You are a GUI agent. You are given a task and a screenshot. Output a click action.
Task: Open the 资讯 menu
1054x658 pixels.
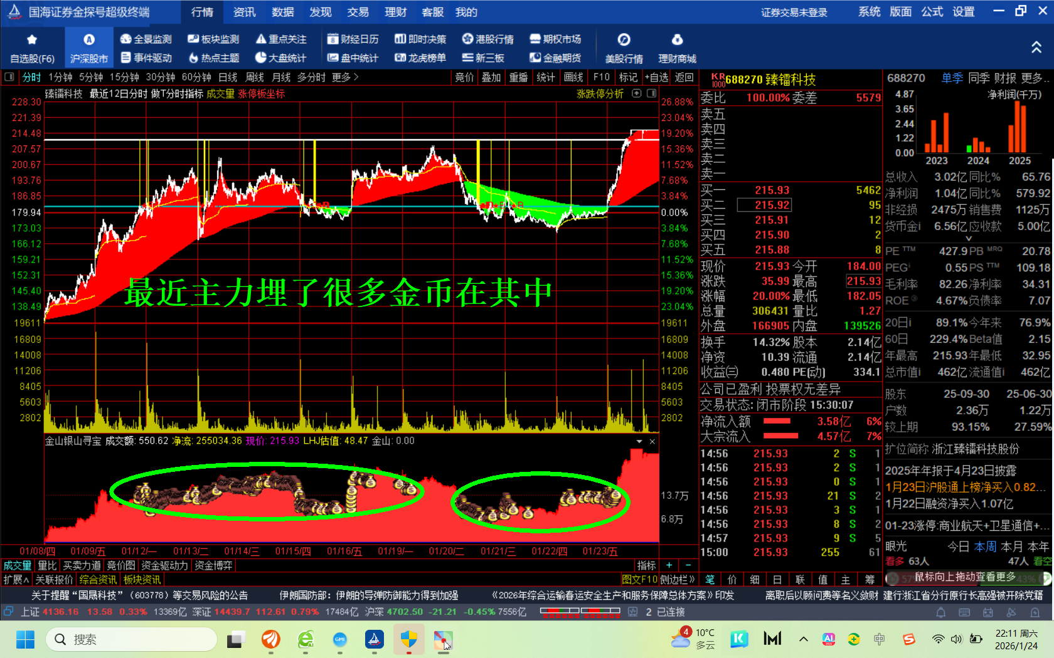point(244,12)
